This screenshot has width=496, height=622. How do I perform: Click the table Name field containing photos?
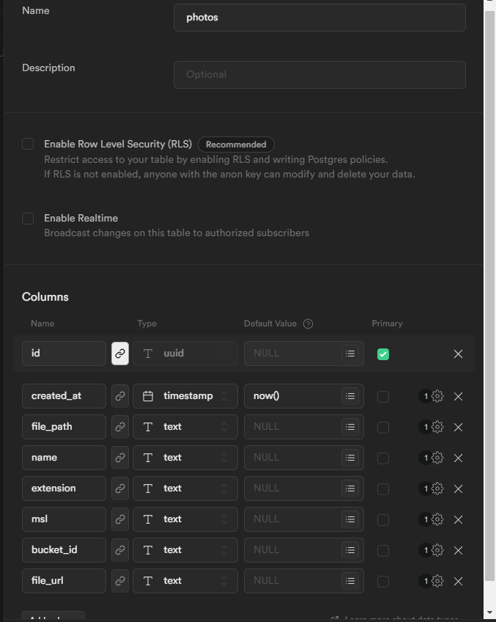(319, 18)
